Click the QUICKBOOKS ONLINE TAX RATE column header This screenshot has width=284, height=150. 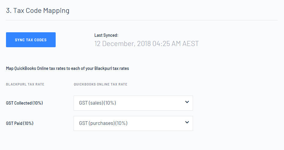(101, 84)
